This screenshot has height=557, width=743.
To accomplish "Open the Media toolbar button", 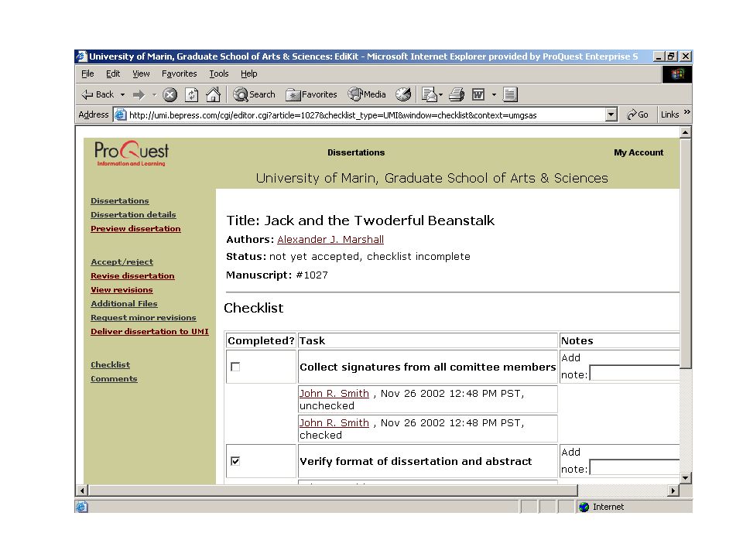I will pos(367,94).
